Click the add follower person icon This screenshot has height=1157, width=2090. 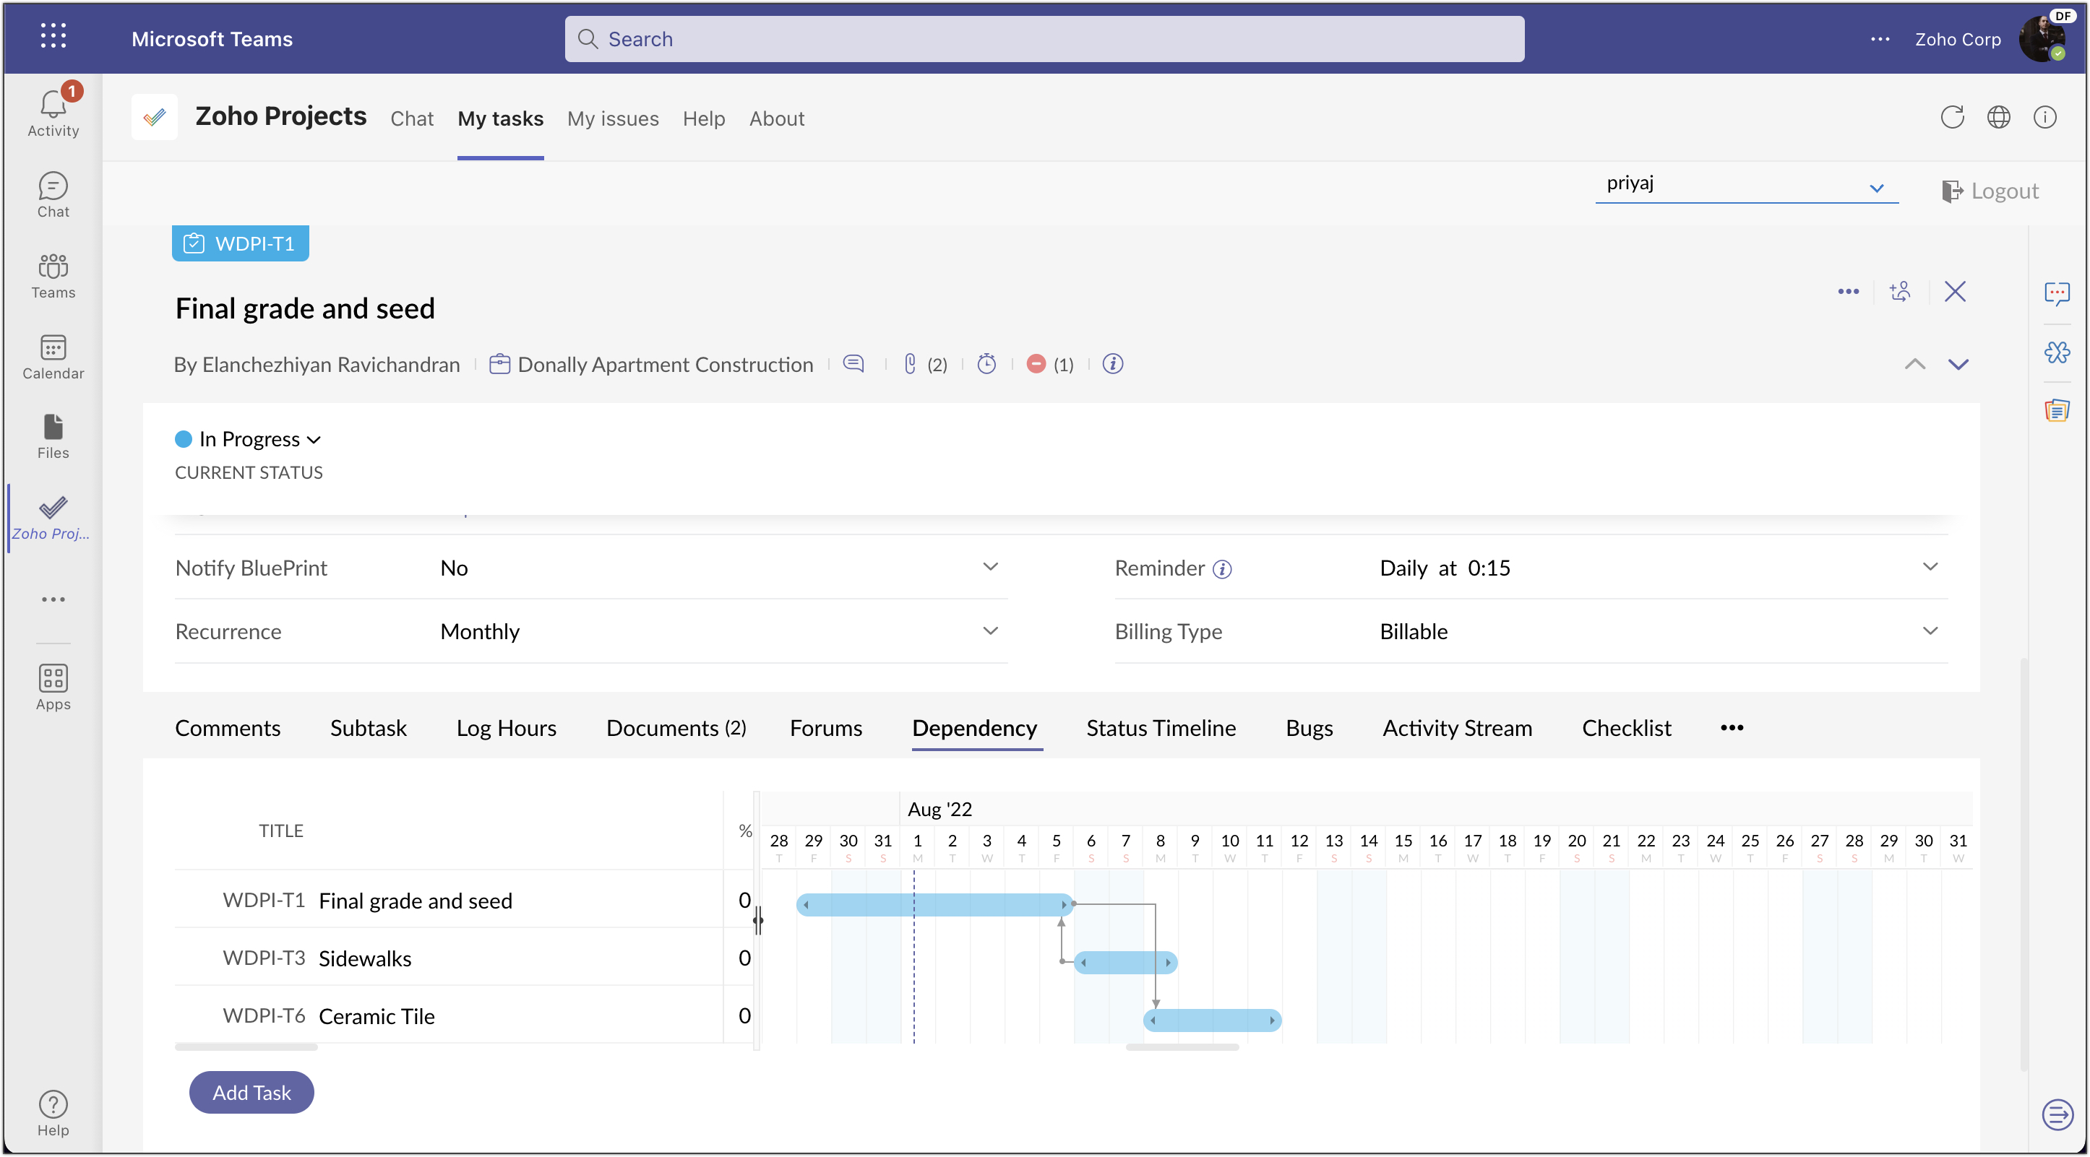pyautogui.click(x=1899, y=292)
